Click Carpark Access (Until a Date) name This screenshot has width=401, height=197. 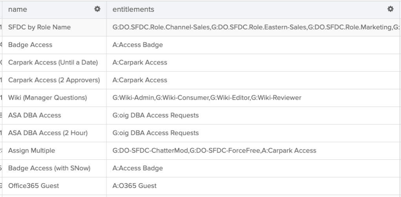pyautogui.click(x=53, y=62)
